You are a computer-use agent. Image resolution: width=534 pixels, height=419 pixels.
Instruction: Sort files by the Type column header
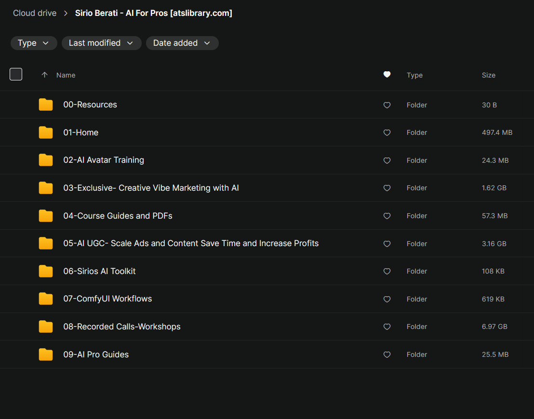pos(414,75)
